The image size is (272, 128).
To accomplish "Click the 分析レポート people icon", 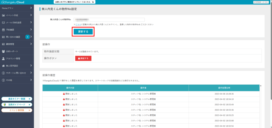I will tap(3, 51).
